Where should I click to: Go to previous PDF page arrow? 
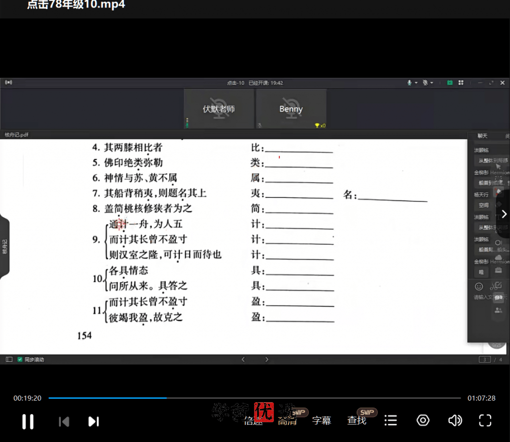point(243,359)
